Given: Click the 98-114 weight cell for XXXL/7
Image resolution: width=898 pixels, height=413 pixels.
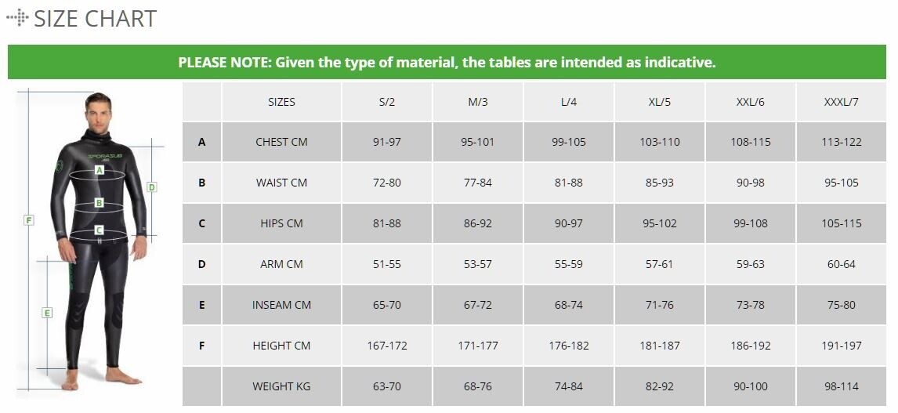Looking at the screenshot, I should pos(842,386).
